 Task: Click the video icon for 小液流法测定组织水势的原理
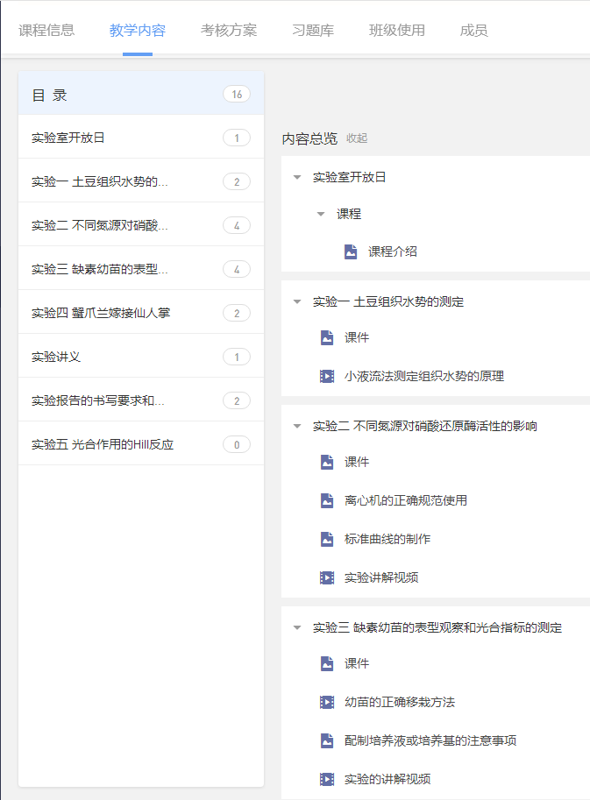pos(327,377)
